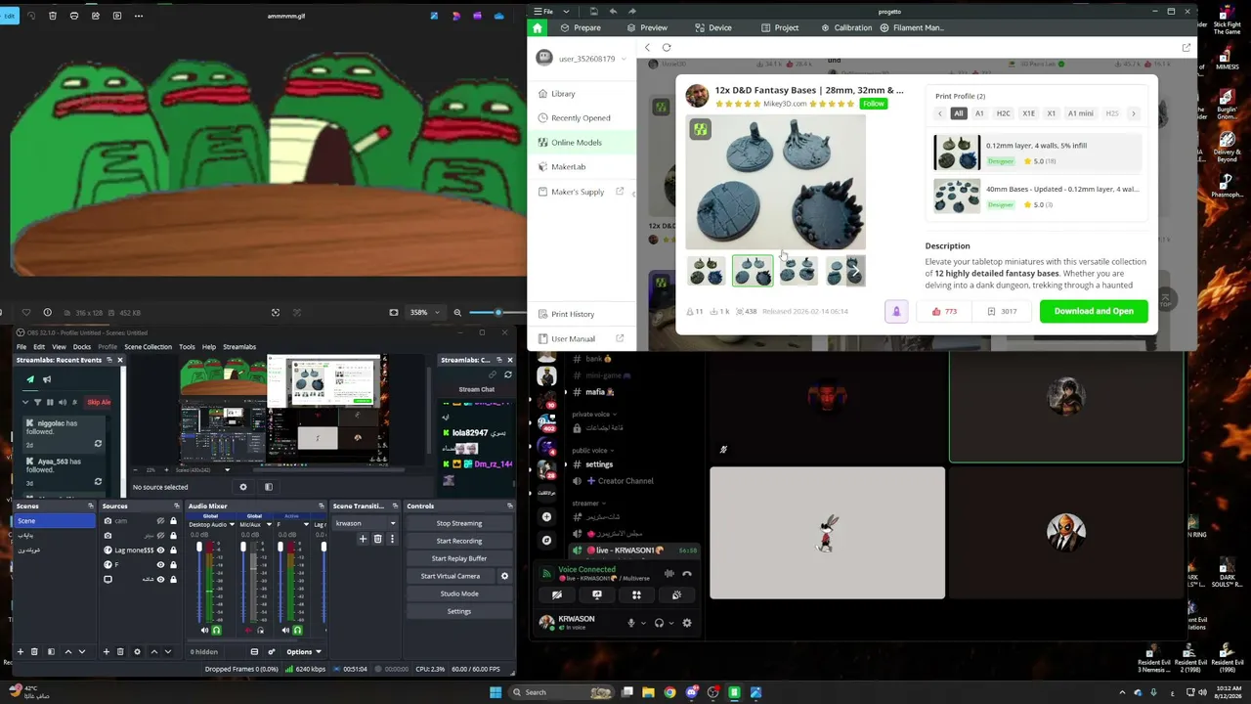Switch to the Calibration tab
The width and height of the screenshot is (1251, 704).
pyautogui.click(x=846, y=27)
